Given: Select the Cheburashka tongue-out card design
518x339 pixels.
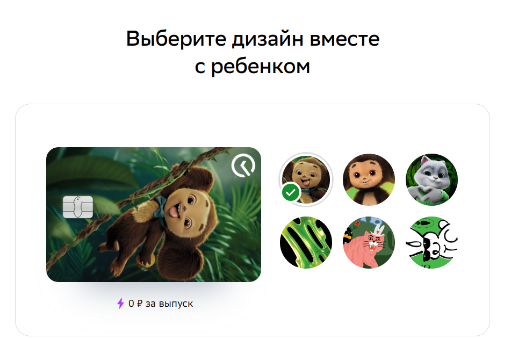Looking at the screenshot, I should click(x=306, y=179).
